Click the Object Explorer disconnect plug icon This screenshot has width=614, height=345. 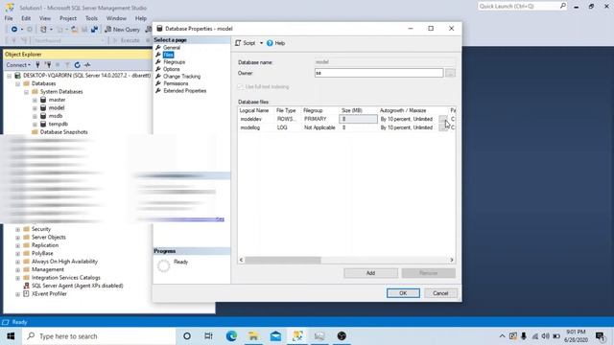(48, 65)
